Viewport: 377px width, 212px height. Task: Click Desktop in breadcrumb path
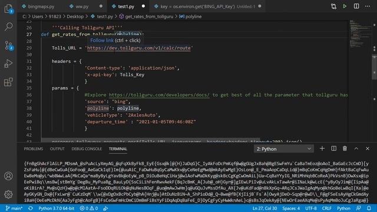pos(75,16)
